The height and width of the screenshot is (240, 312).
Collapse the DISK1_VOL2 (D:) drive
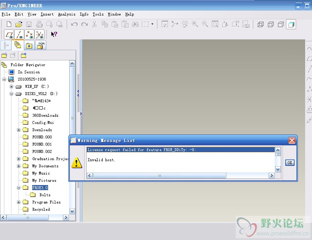[11, 94]
